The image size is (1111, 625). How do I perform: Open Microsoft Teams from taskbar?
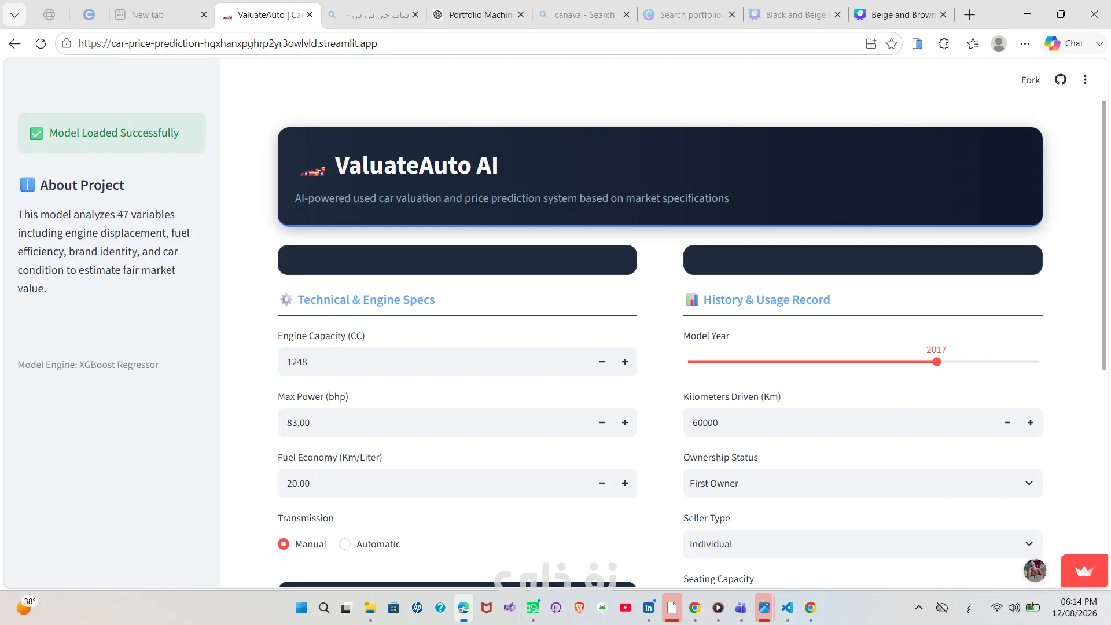(x=741, y=608)
